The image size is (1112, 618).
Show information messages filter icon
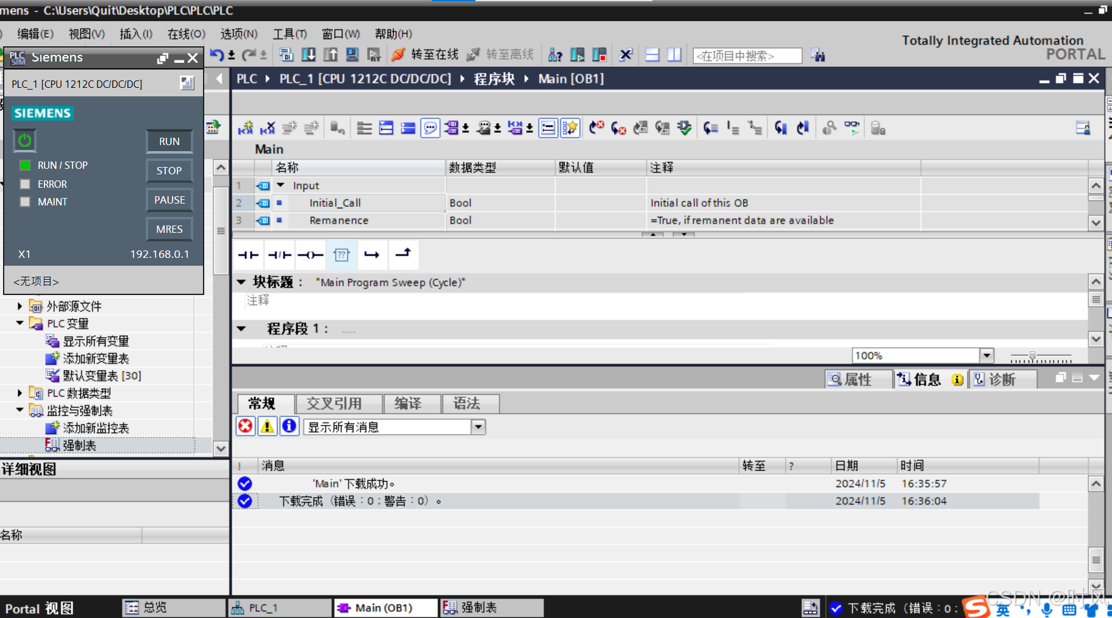click(290, 426)
